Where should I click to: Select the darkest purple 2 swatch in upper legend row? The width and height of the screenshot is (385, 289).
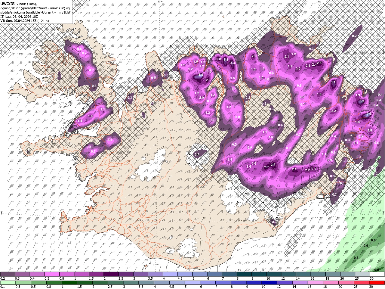point(111,274)
